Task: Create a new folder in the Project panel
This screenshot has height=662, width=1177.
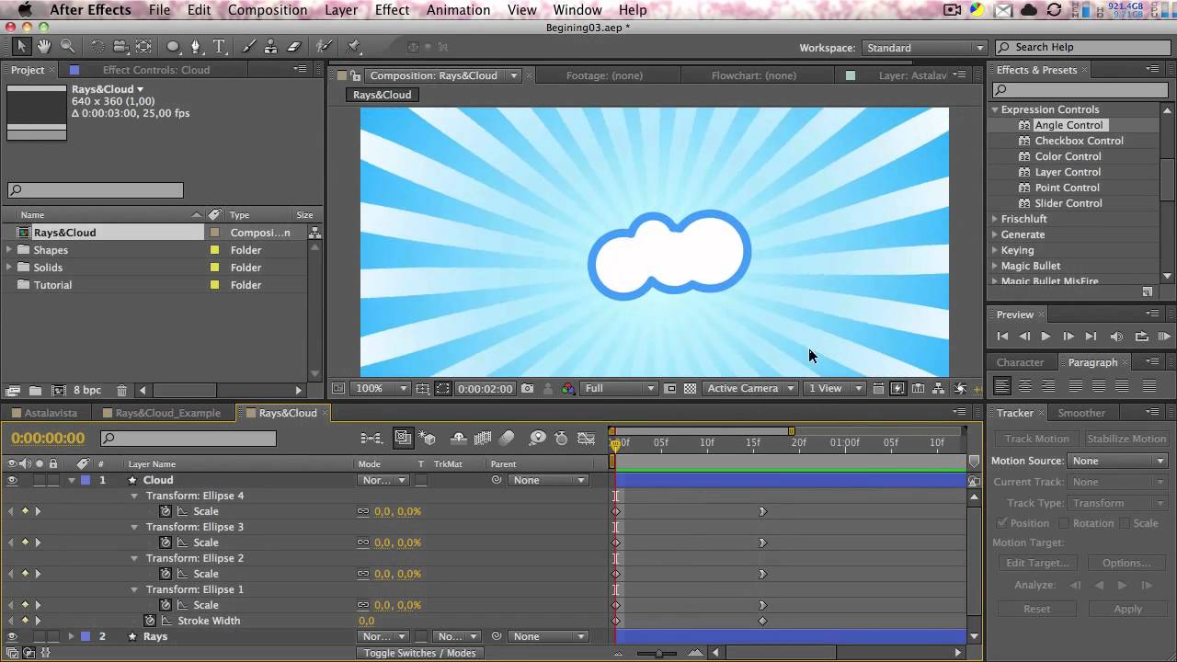Action: click(x=35, y=391)
